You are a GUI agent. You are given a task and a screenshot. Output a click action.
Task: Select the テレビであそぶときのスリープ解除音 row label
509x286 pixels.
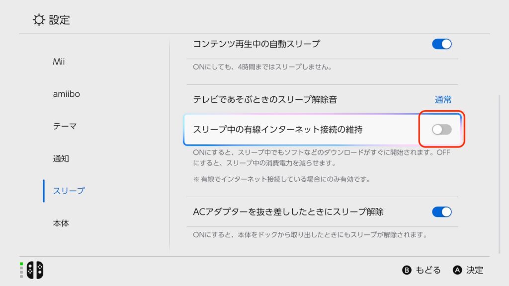coord(264,100)
